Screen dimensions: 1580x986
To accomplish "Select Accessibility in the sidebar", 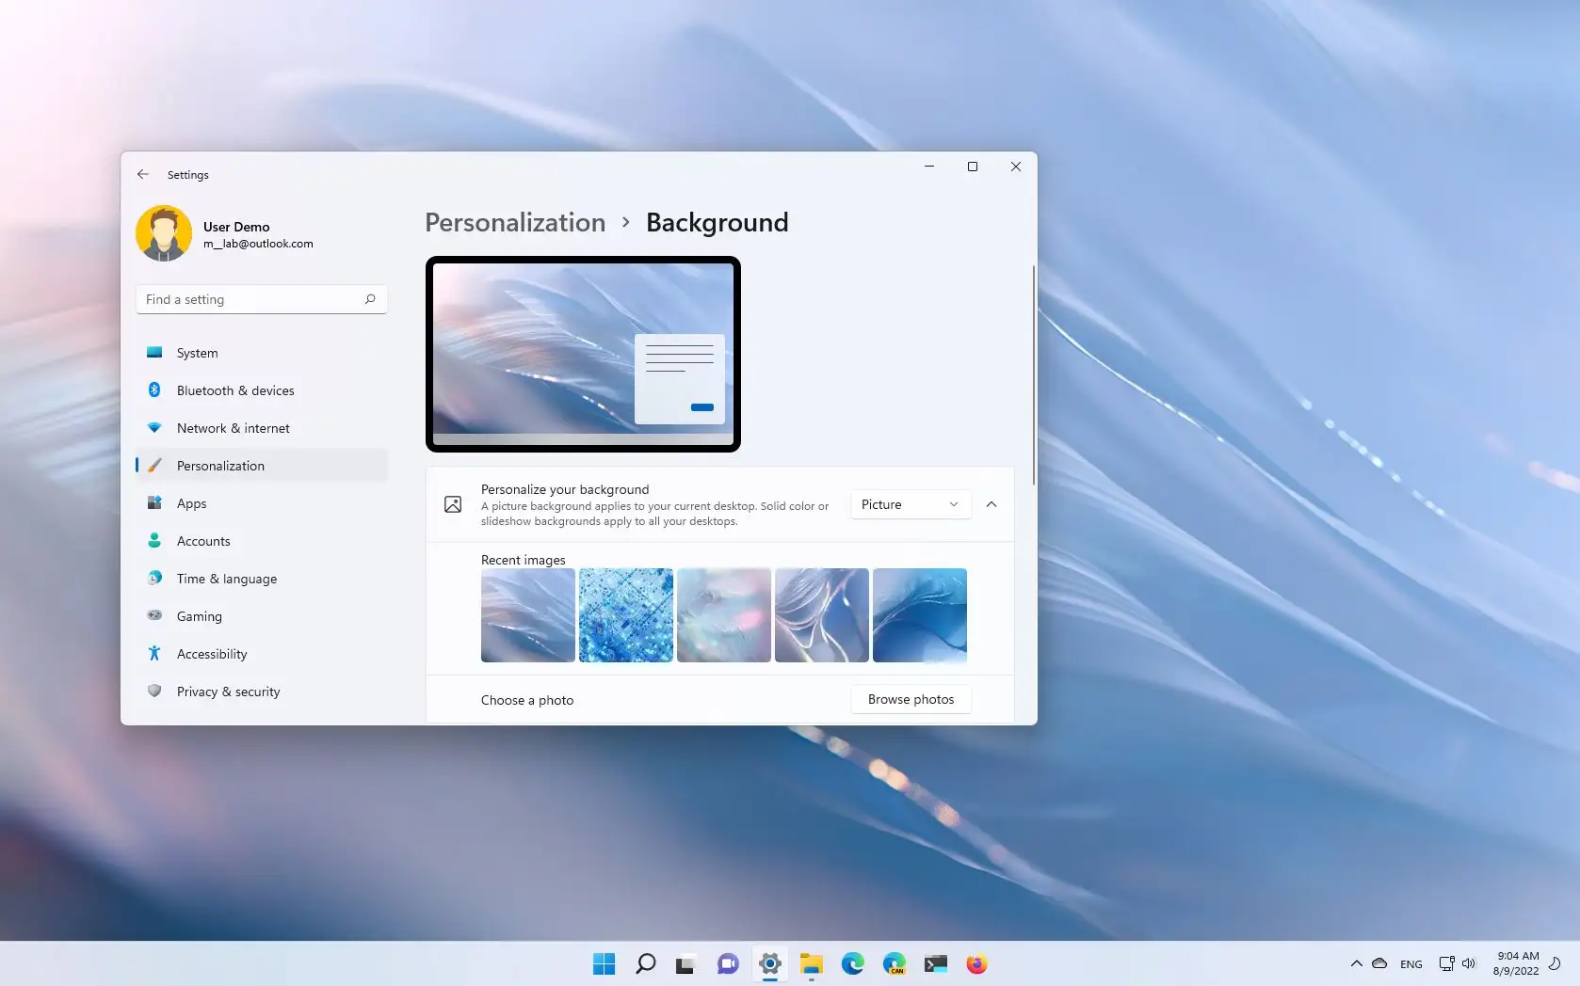I will point(212,654).
